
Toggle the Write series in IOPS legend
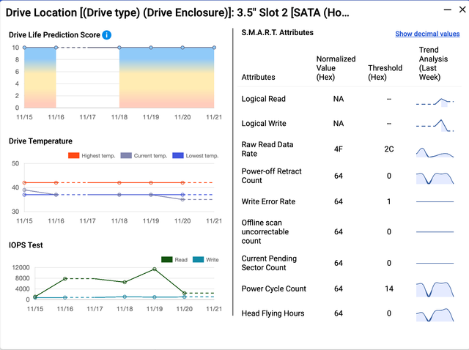206,259
